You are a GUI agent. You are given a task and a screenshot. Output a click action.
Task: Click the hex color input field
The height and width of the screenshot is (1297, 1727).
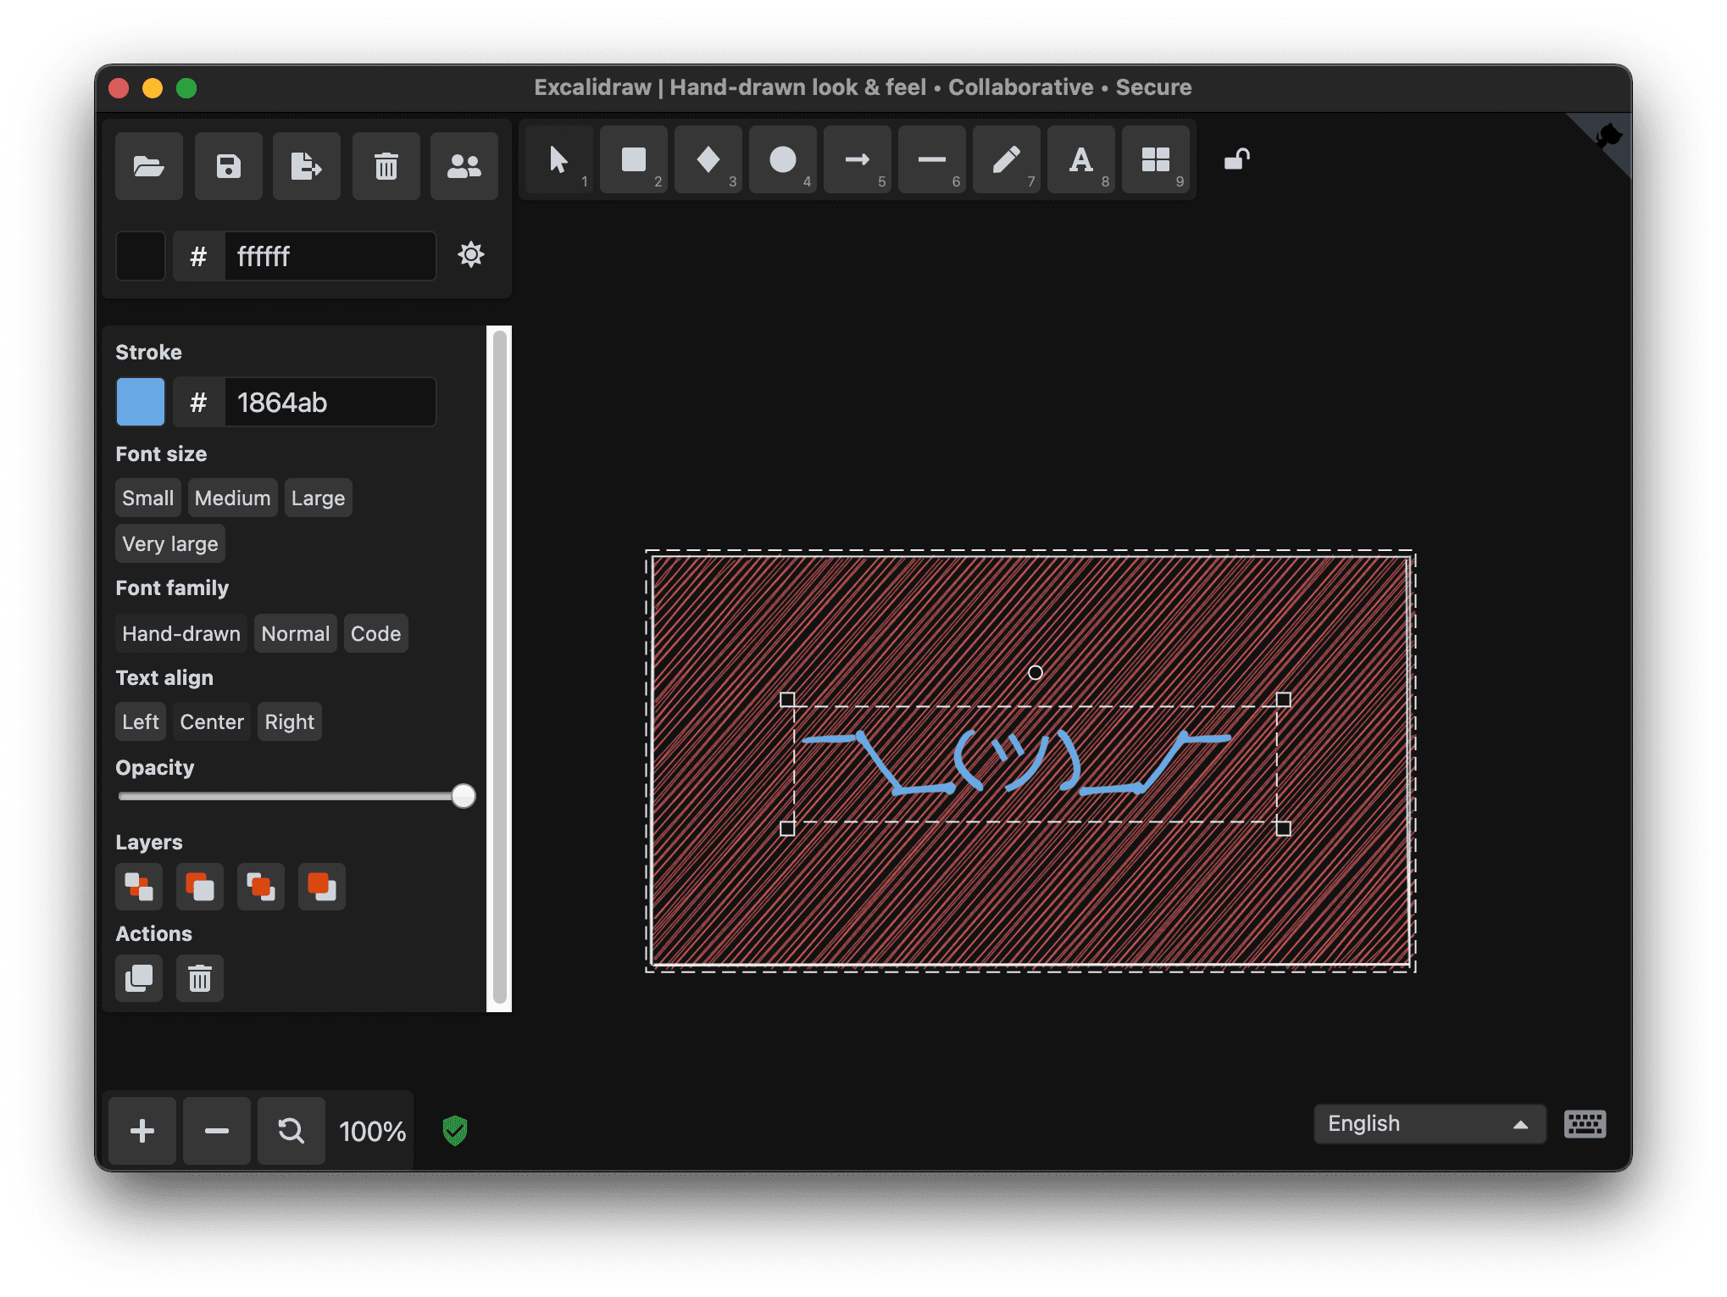click(327, 255)
